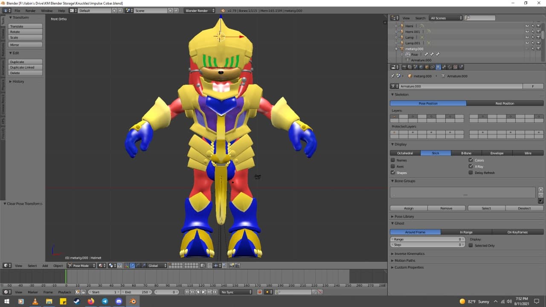Open the File menu
This screenshot has height=307, width=546.
pos(17,11)
